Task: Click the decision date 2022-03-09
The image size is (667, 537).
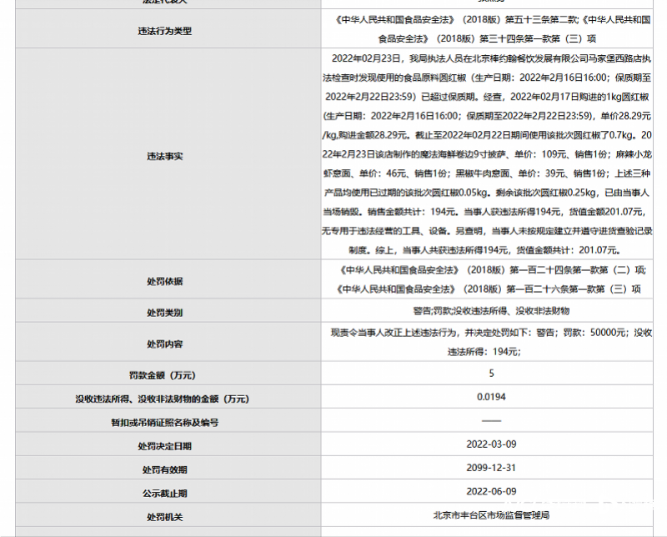Action: click(x=491, y=445)
